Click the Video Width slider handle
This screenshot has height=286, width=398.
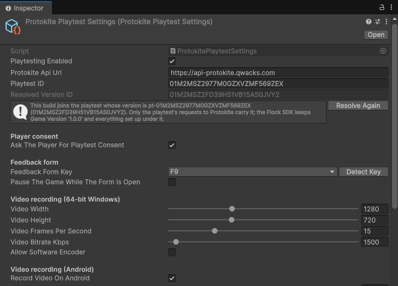point(232,209)
